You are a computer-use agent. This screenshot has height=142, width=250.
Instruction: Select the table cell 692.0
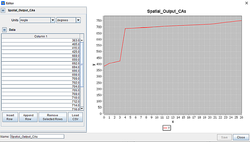(x=41, y=63)
